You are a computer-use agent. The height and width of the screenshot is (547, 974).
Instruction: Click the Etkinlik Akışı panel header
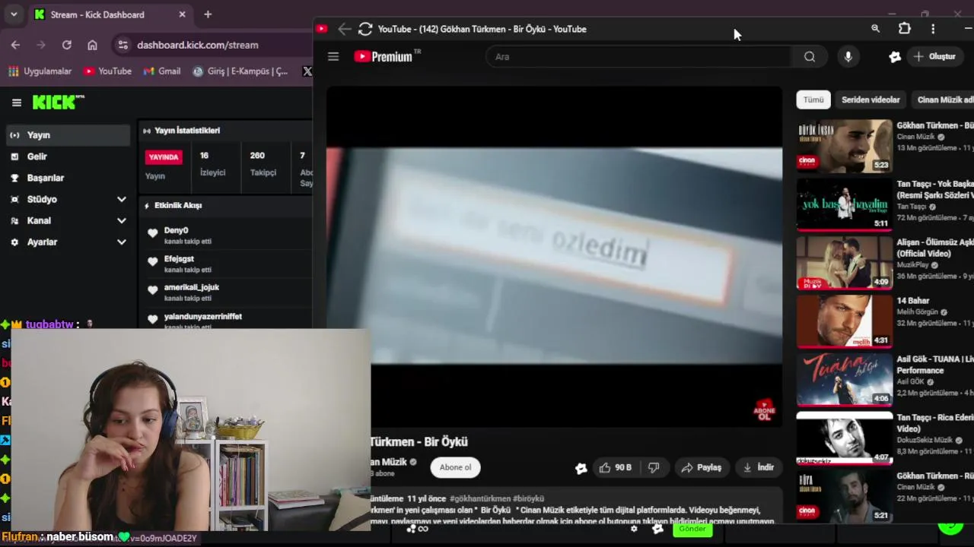(x=178, y=205)
